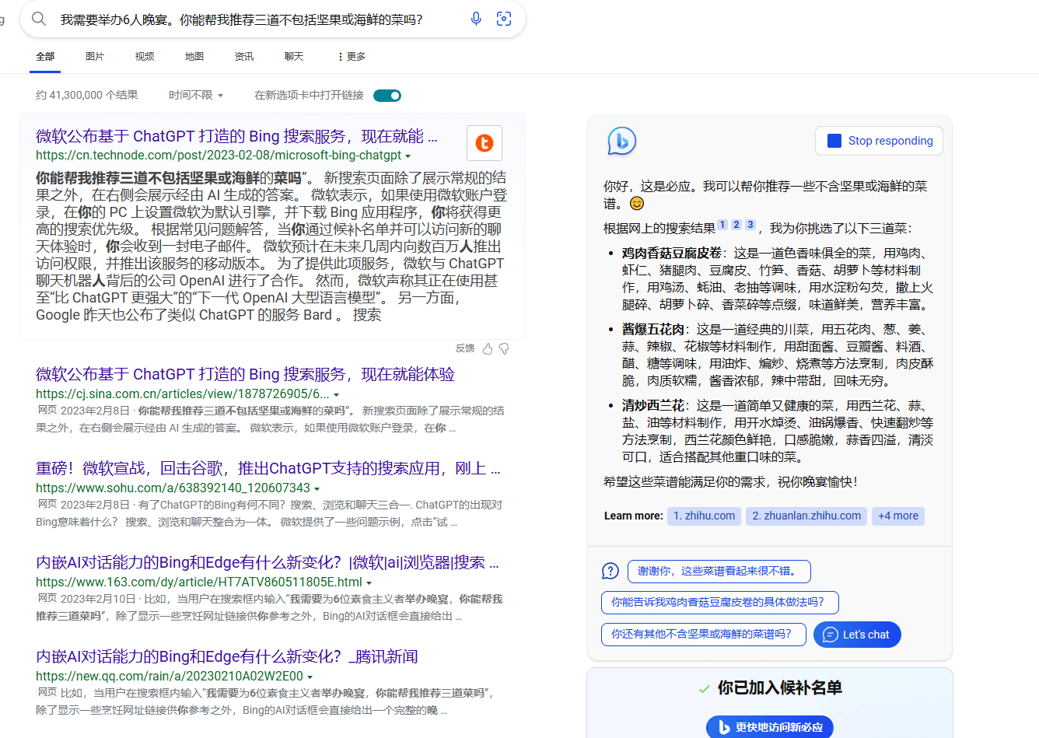Open the 重磅！微软宣战 sohu result
This screenshot has width=1039, height=738.
tap(268, 469)
